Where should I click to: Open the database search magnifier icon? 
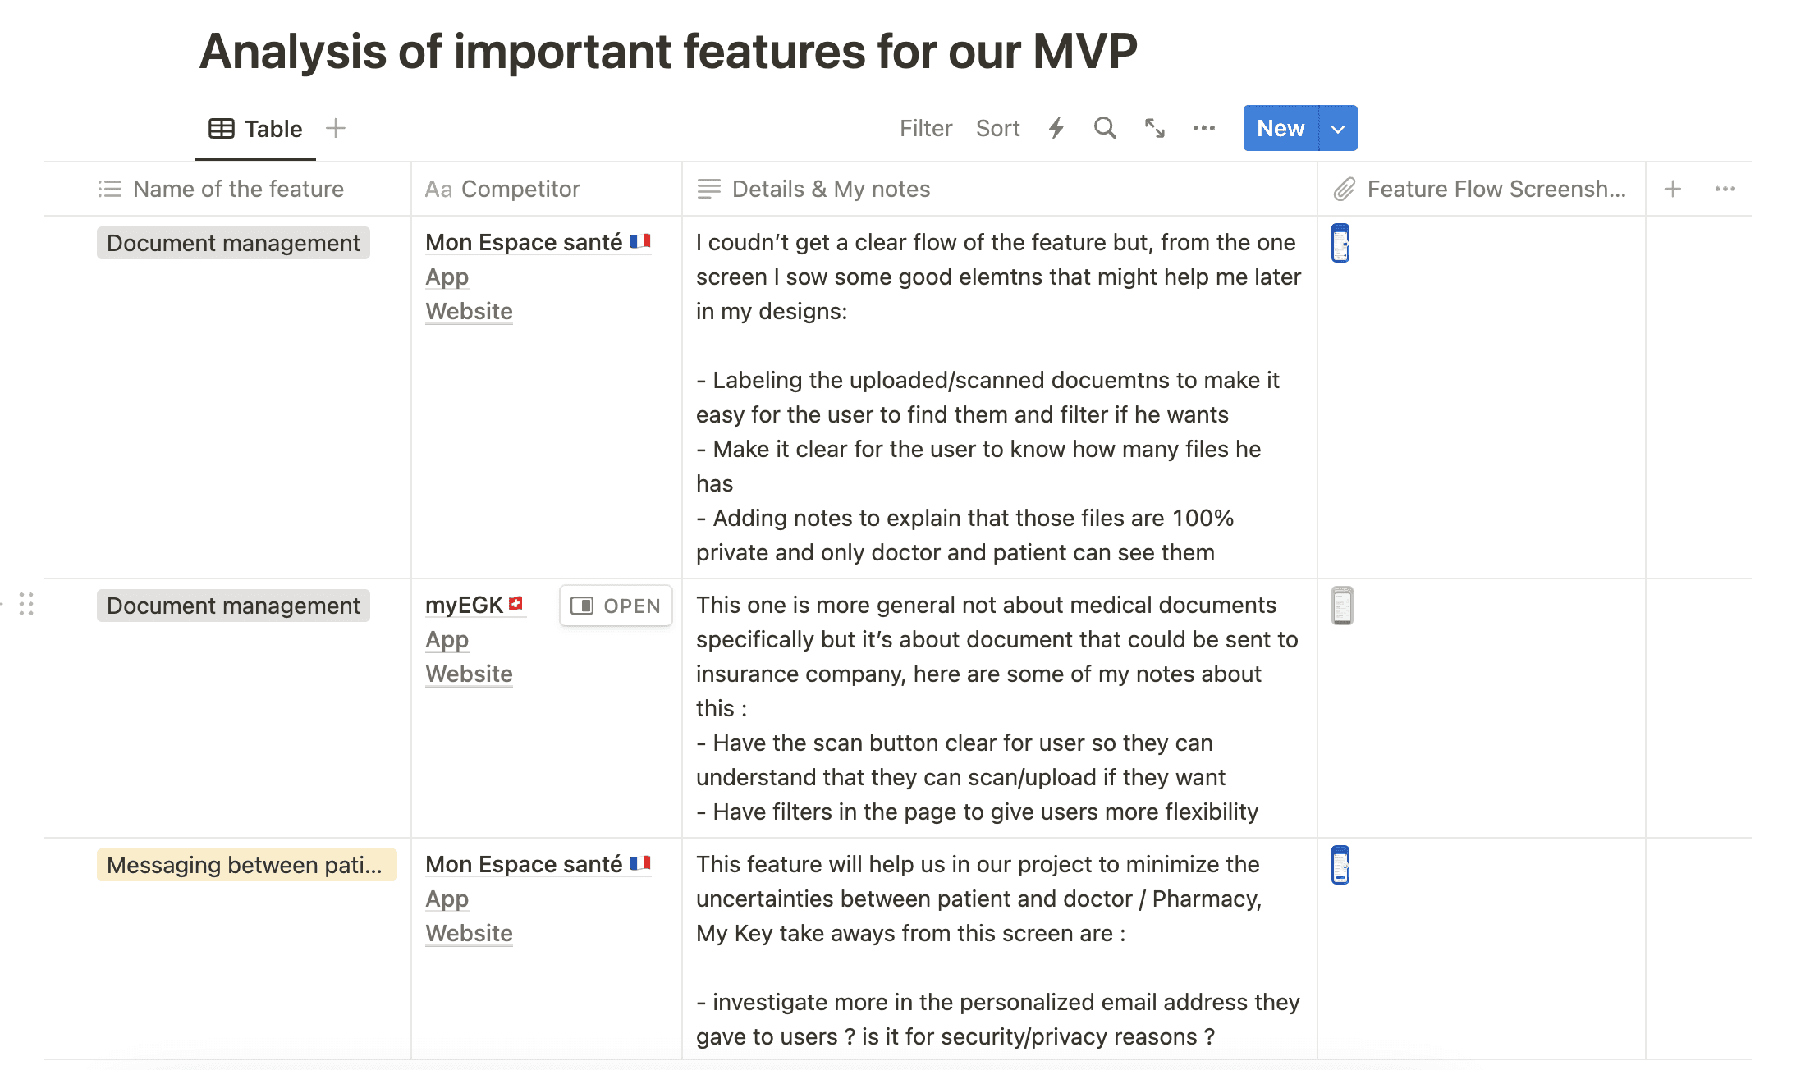point(1105,128)
